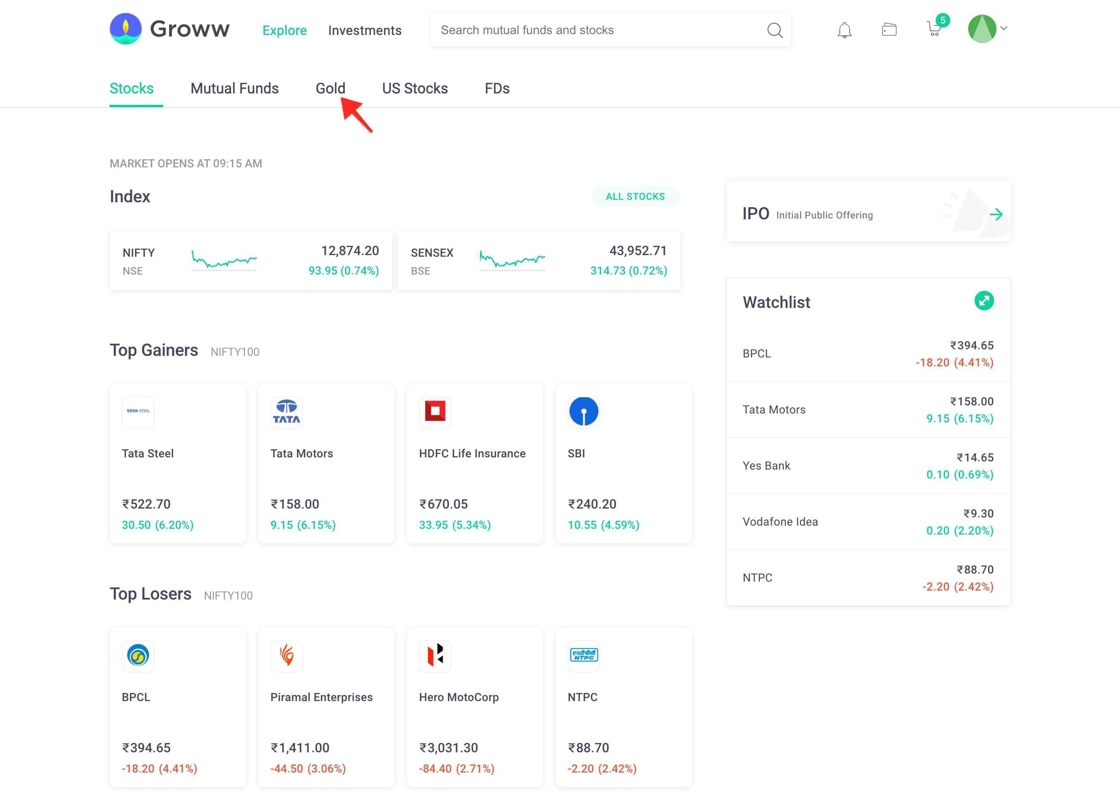Click the ALL STOCKS button
The width and height of the screenshot is (1120, 801).
[x=635, y=197]
